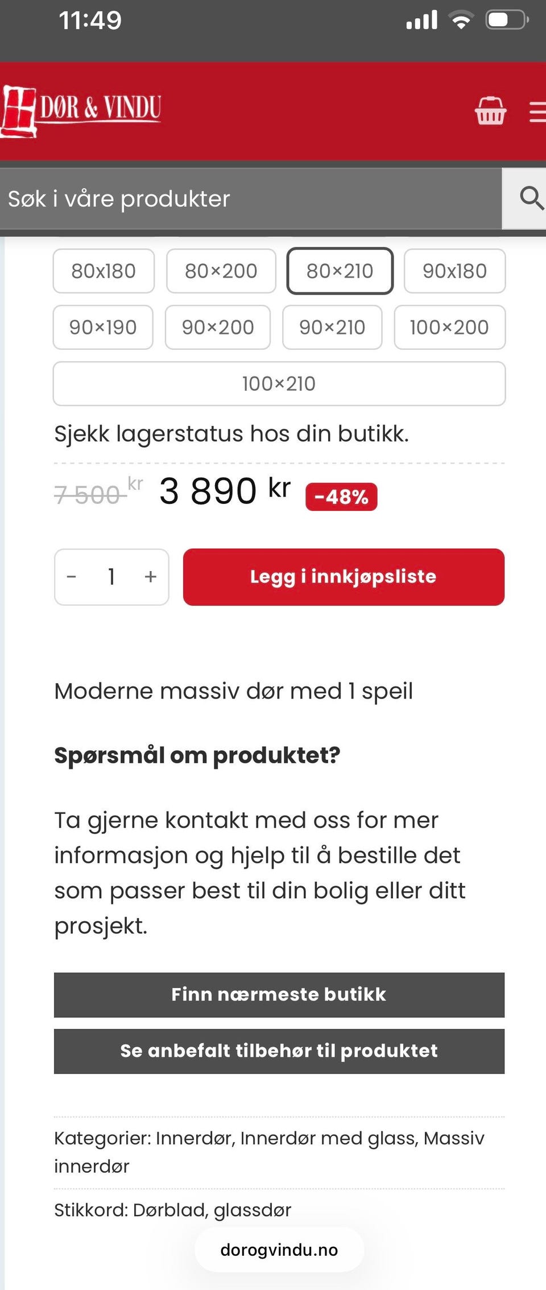Tap the minus quantity icon
Viewport: 546px width, 1290px height.
[72, 577]
